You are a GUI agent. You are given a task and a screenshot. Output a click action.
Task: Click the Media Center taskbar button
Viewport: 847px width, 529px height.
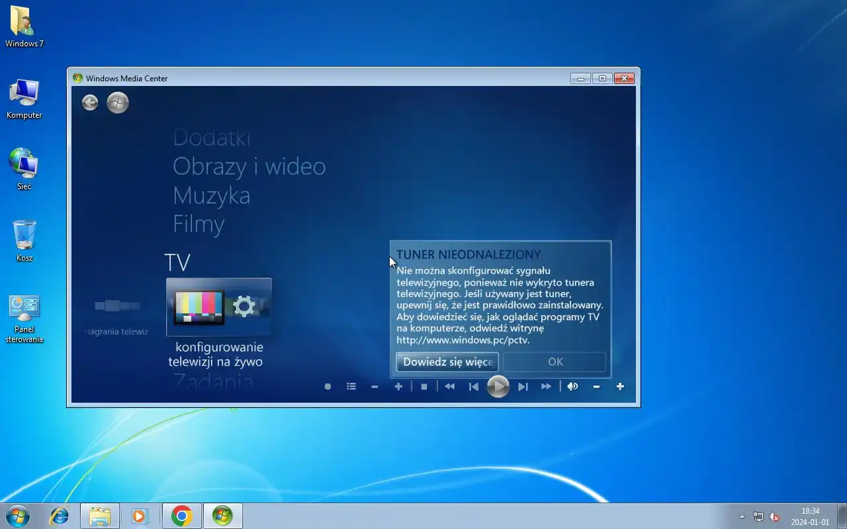(x=223, y=516)
